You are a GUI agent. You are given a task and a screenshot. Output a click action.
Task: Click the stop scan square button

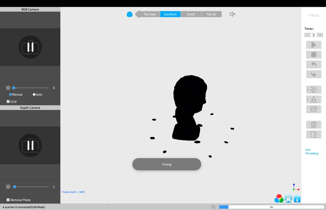click(313, 55)
